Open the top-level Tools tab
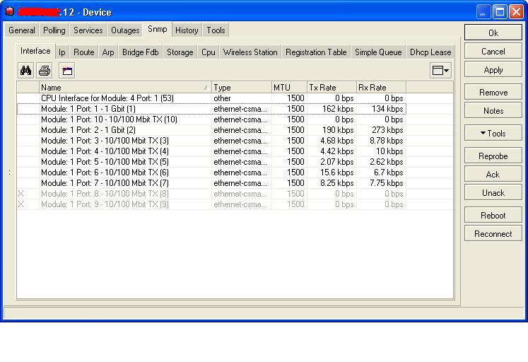The height and width of the screenshot is (362, 528). [x=216, y=30]
